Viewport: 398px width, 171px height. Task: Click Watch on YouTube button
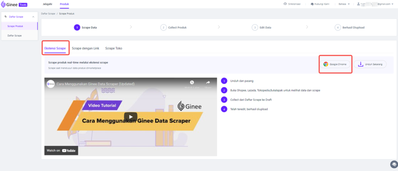(61, 150)
